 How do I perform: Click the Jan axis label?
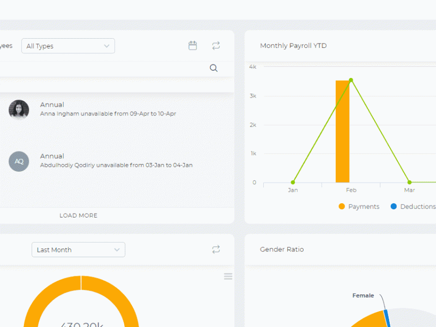coord(293,190)
